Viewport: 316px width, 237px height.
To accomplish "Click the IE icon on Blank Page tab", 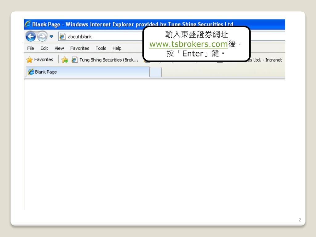I will click(x=31, y=72).
